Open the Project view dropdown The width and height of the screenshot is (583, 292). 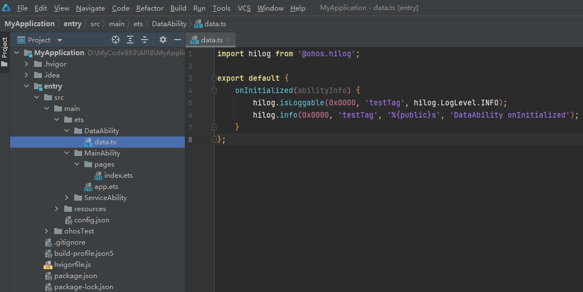[x=60, y=40]
